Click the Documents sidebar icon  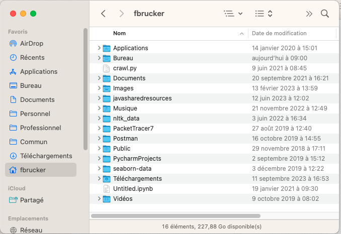[13, 99]
